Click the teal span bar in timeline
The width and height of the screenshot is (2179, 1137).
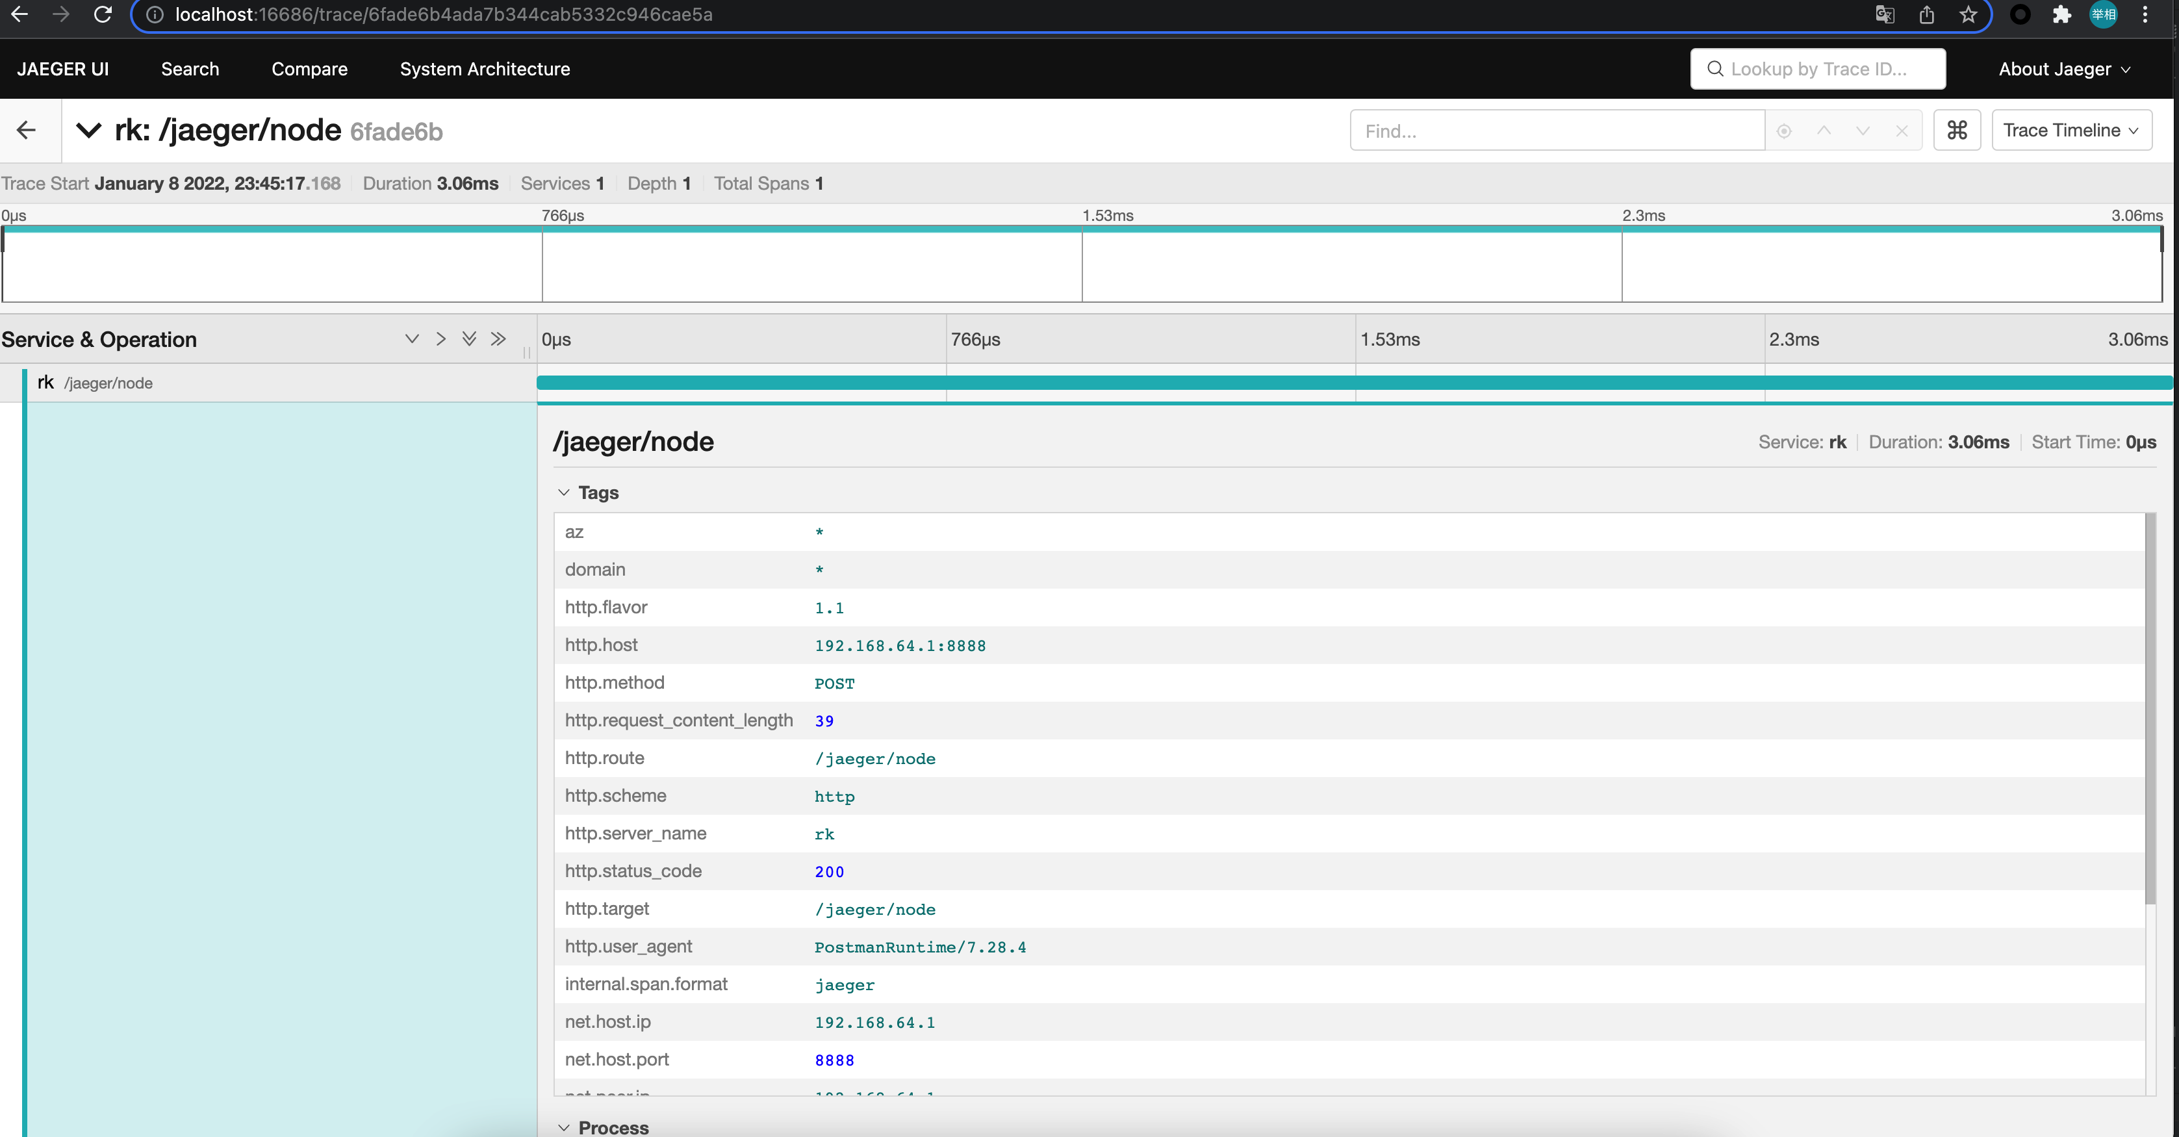click(1355, 383)
